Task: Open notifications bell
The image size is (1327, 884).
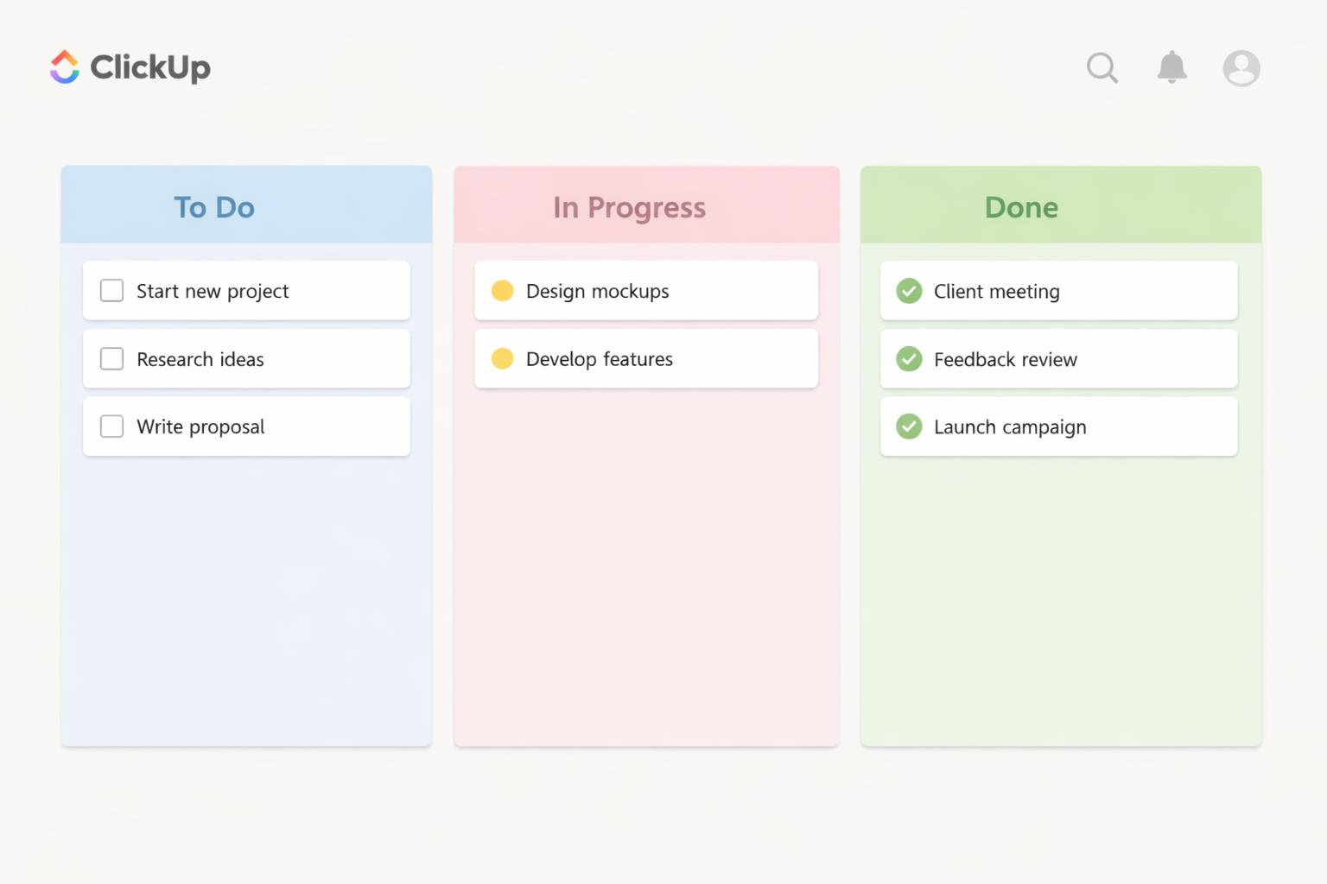Action: pyautogui.click(x=1171, y=67)
